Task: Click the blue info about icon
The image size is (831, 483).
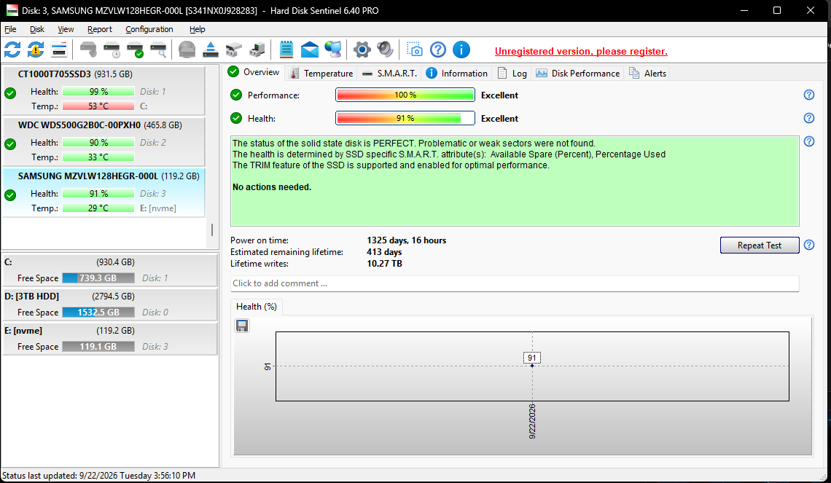Action: click(x=461, y=50)
